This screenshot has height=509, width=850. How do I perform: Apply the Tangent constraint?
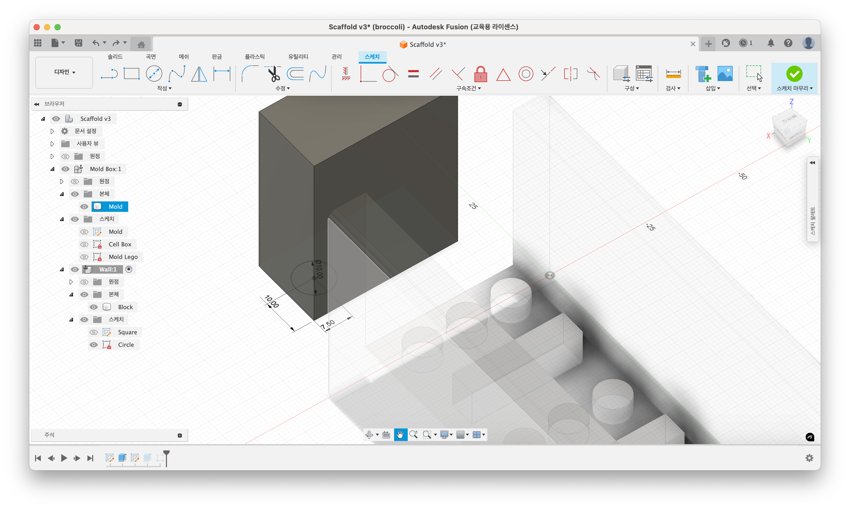[390, 74]
